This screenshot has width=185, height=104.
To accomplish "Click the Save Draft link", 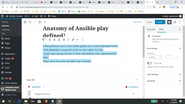I will (x=137, y=22).
